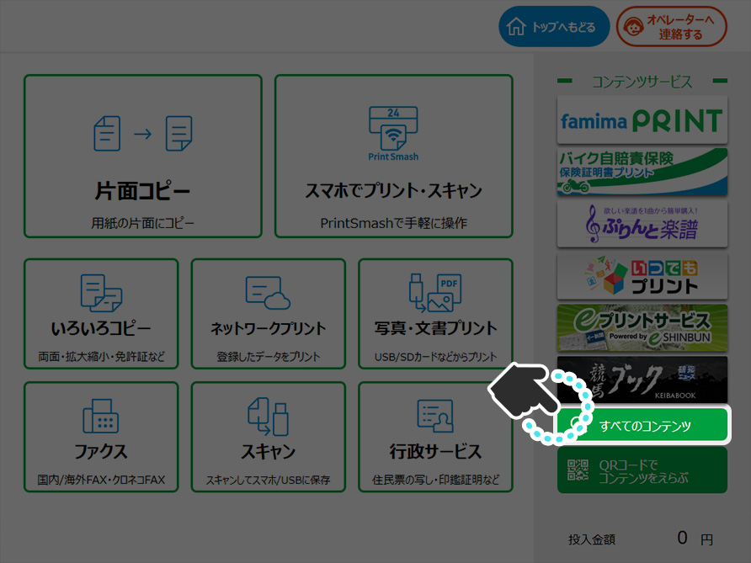Tap the fax machine icon
Viewport: 751px width, 563px height.
pos(100,416)
